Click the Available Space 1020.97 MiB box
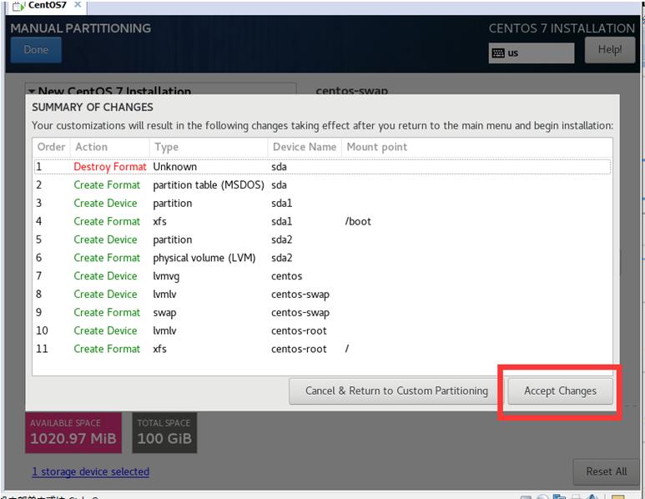Viewport: 645px width, 499px height. [73, 433]
